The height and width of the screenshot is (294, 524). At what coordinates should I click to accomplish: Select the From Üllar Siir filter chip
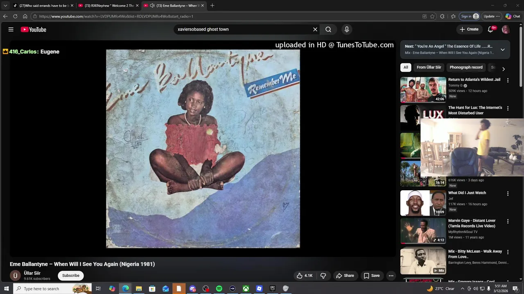[x=429, y=67]
